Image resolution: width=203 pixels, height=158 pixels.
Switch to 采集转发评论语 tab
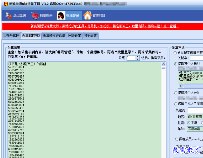(54, 36)
